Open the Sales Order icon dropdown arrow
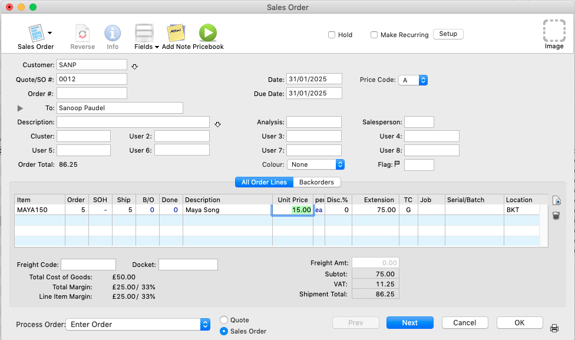575x340 pixels. 50,33
